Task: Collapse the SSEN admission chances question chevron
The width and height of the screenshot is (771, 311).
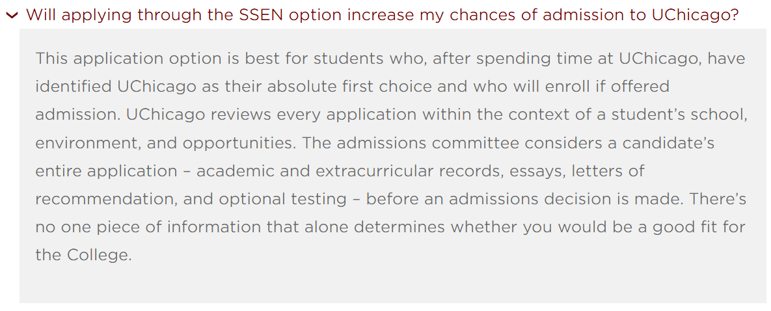Action: pyautogui.click(x=12, y=15)
